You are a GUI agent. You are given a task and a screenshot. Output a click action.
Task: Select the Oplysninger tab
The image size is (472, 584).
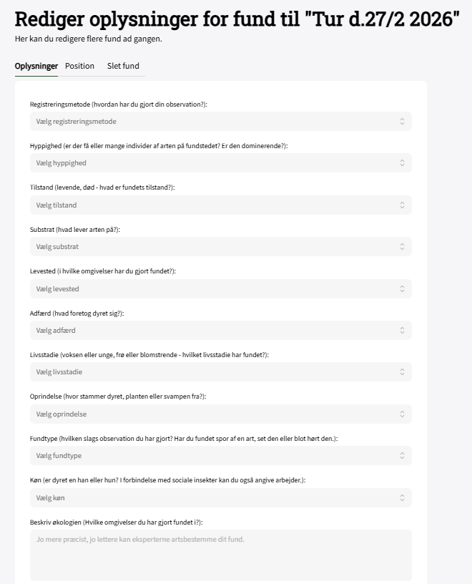36,66
